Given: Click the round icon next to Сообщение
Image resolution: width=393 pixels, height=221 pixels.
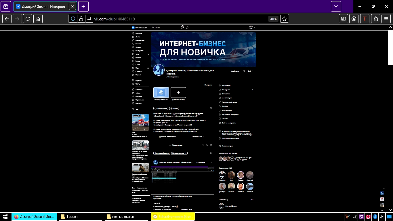Looking at the screenshot, I should point(244,71).
